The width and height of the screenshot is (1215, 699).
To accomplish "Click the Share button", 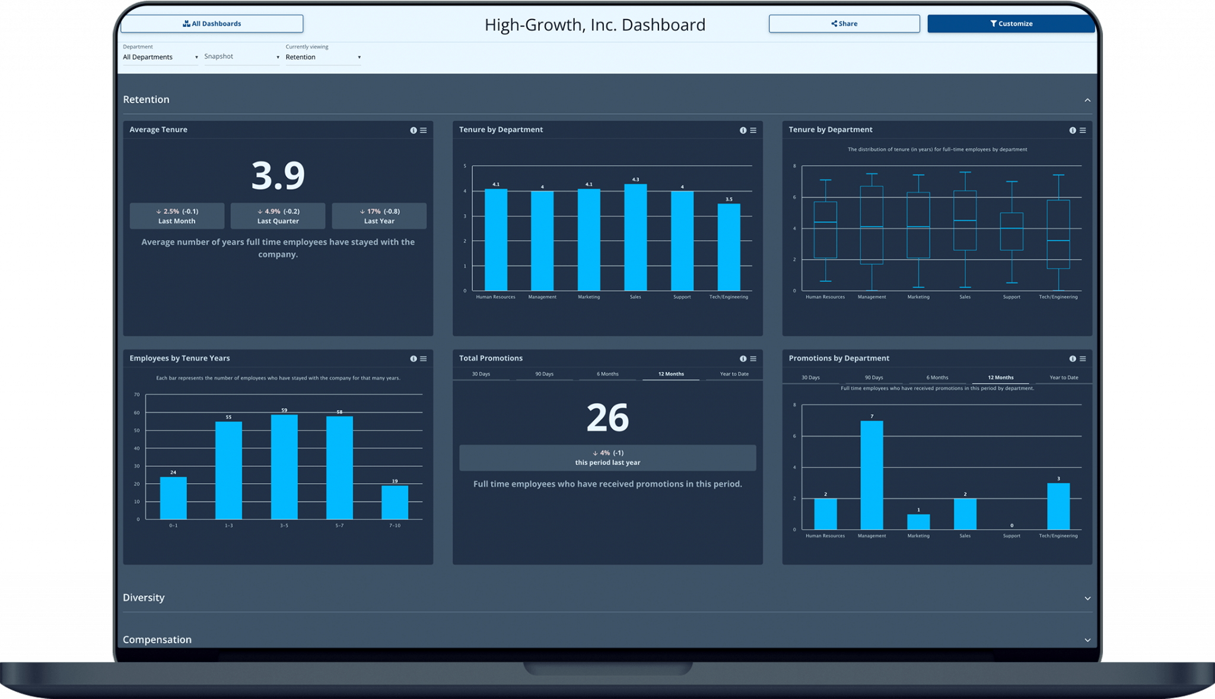I will (x=844, y=23).
